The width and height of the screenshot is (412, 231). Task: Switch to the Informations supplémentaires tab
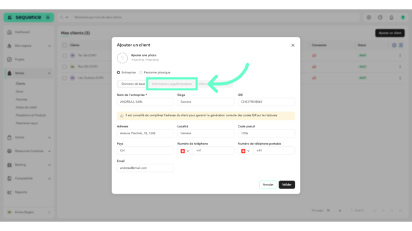point(172,84)
